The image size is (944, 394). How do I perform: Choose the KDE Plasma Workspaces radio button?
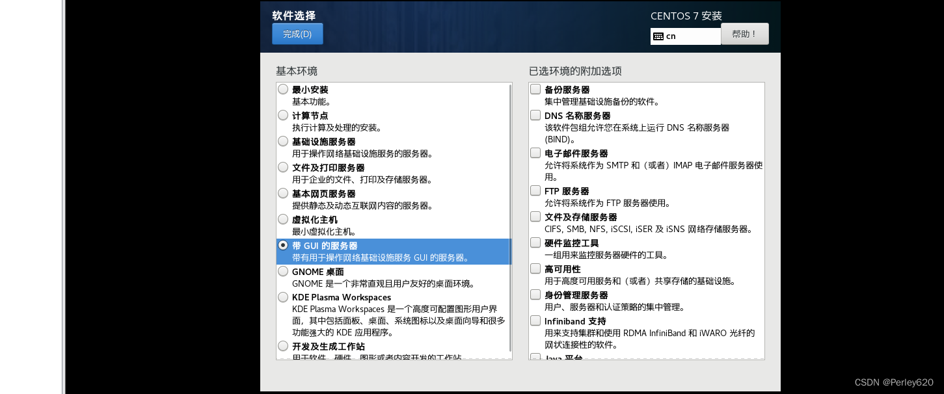[283, 297]
